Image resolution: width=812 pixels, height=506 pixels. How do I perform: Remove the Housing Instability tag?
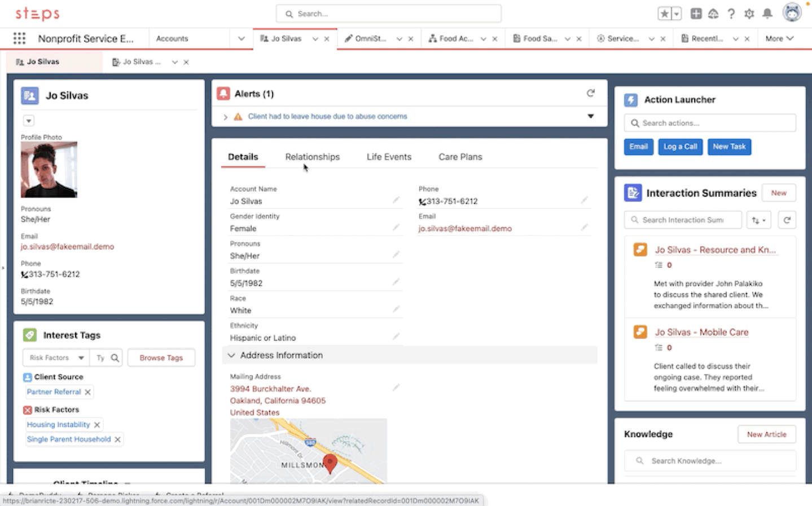click(97, 425)
